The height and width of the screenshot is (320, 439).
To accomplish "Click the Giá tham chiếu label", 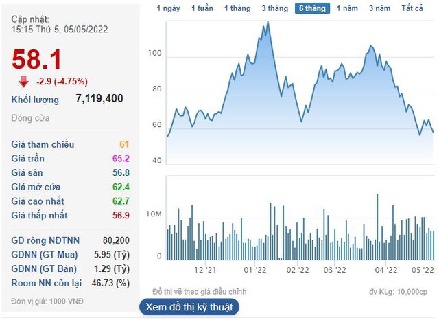I will (x=43, y=145).
